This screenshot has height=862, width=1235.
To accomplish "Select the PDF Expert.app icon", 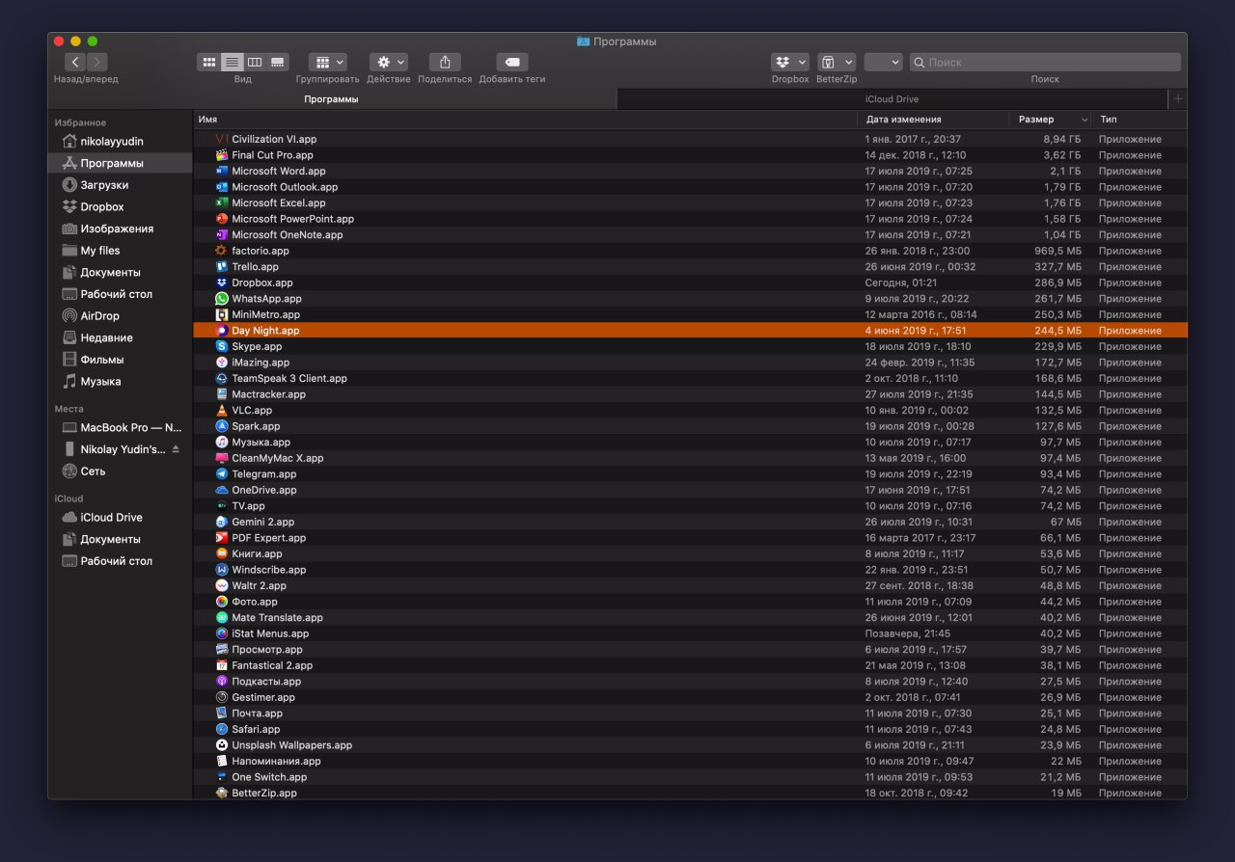I will pos(222,538).
